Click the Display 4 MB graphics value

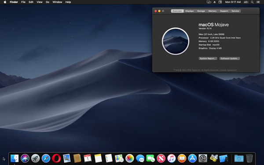click(215, 48)
